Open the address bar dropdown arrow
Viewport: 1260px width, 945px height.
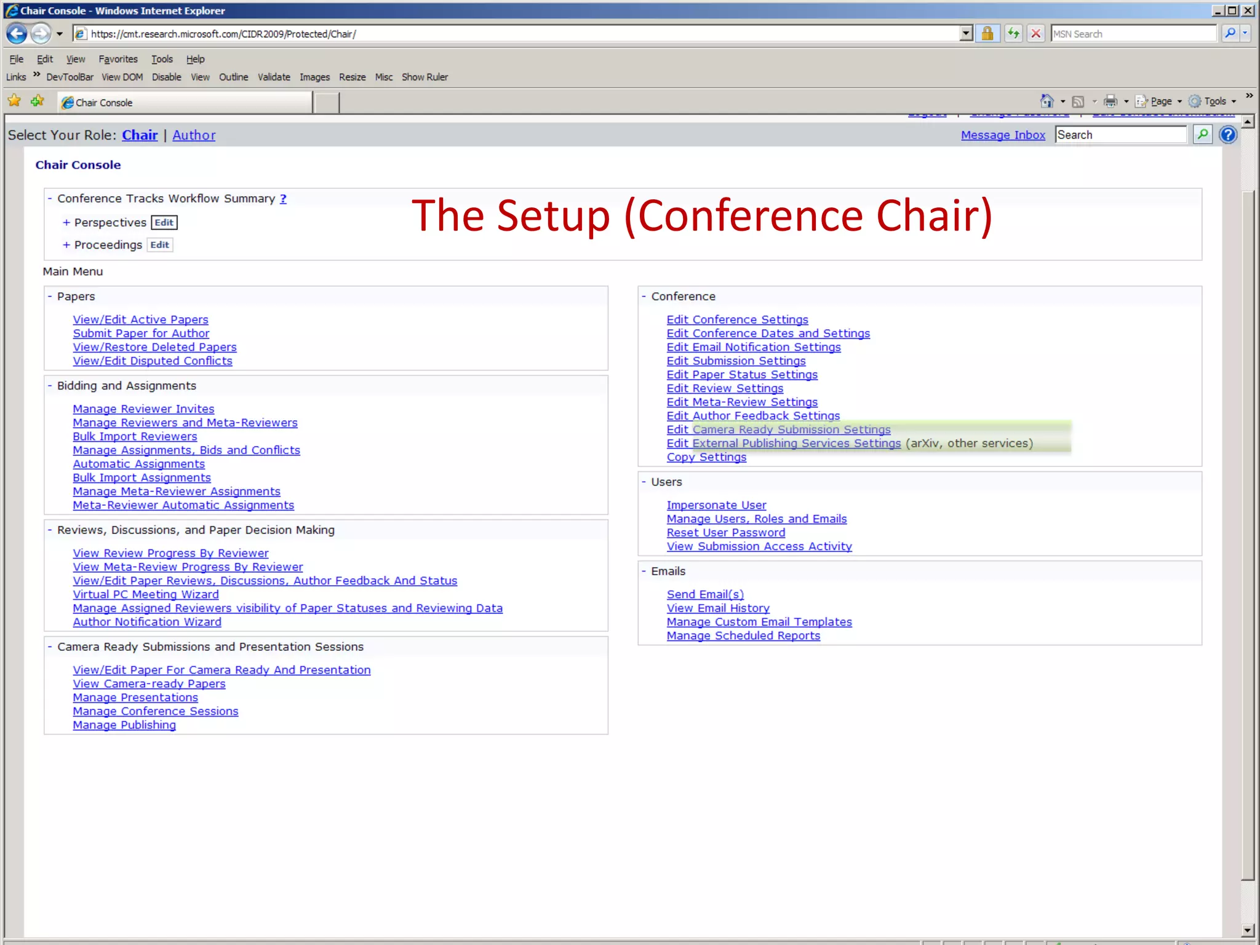(x=966, y=33)
